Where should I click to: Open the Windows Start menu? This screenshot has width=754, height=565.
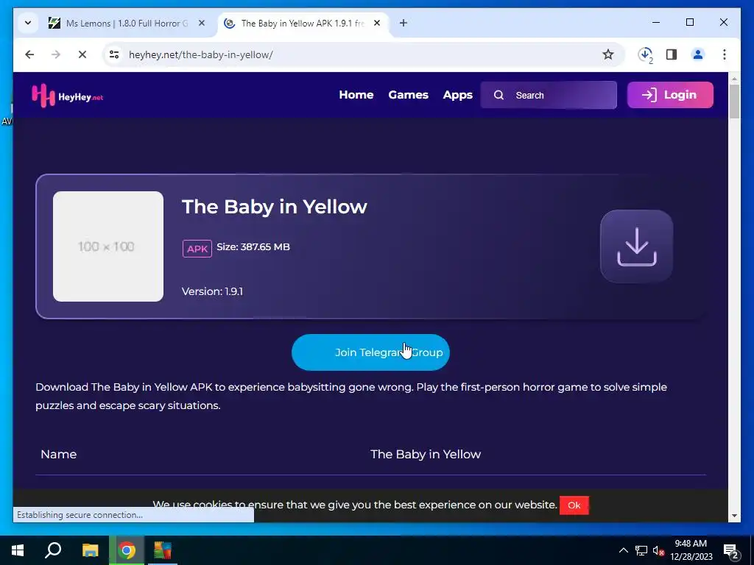tap(18, 550)
